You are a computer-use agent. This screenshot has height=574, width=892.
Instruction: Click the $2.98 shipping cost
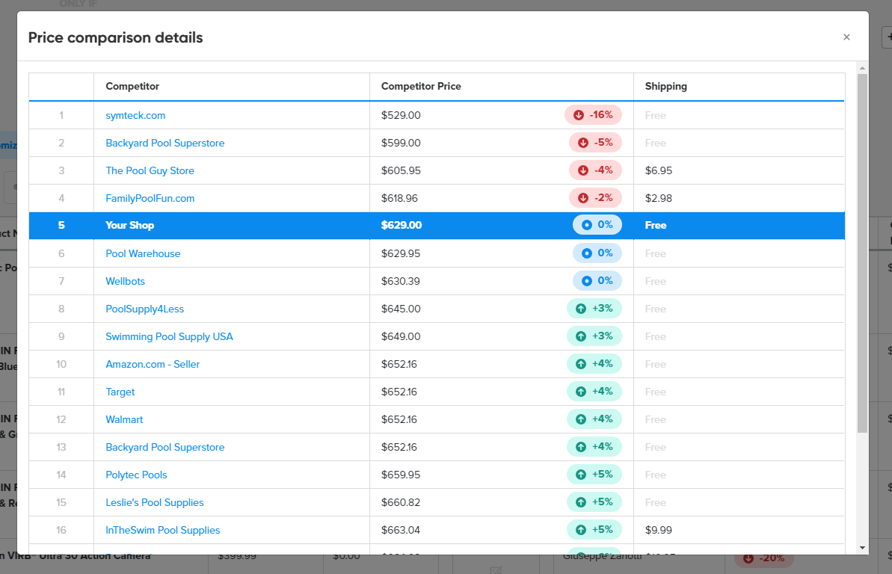659,199
